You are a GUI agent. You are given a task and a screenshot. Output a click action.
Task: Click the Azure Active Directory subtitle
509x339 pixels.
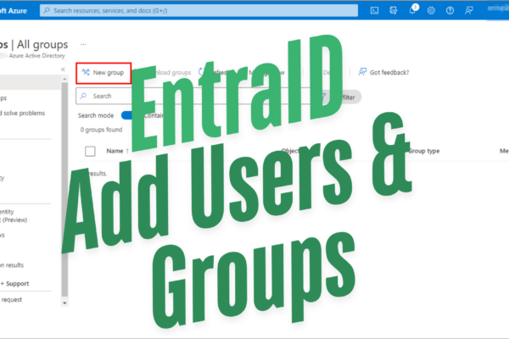click(36, 56)
